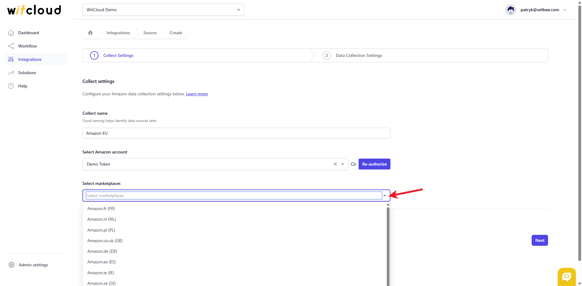Open the Dashboard home icon in sidebar
This screenshot has width=582, height=286.
point(11,33)
